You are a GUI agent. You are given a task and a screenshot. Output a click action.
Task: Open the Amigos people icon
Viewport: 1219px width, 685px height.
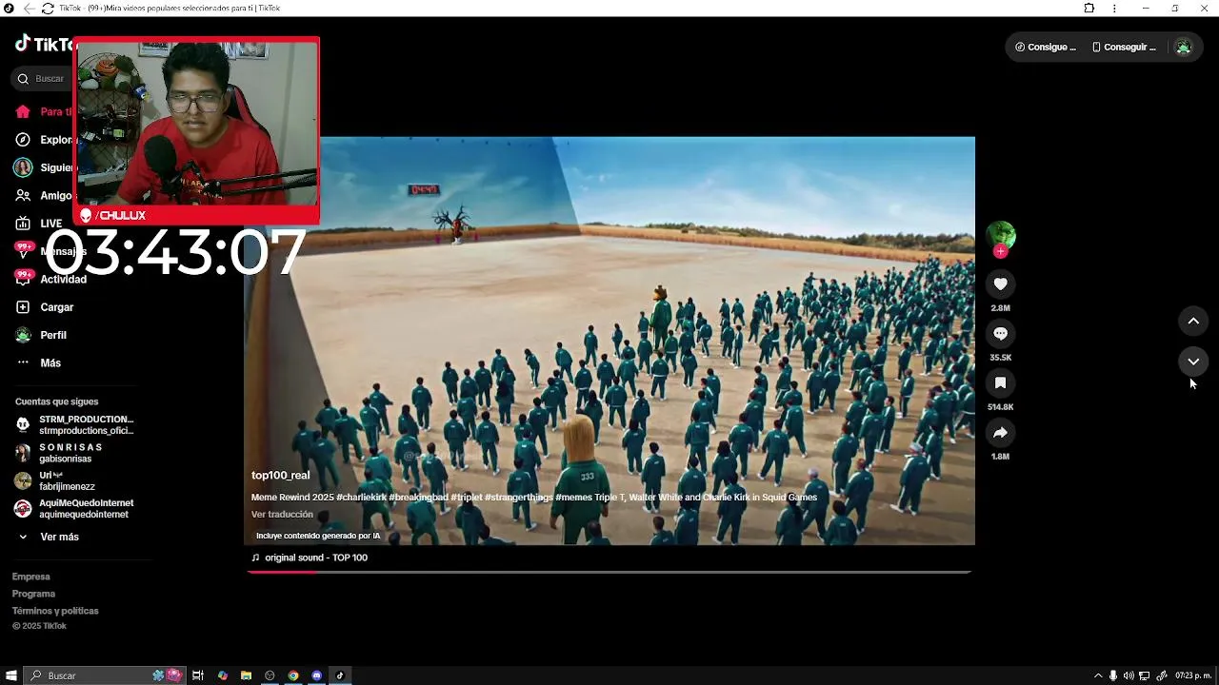(x=23, y=195)
